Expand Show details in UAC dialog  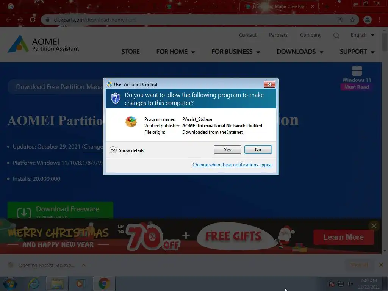[127, 150]
